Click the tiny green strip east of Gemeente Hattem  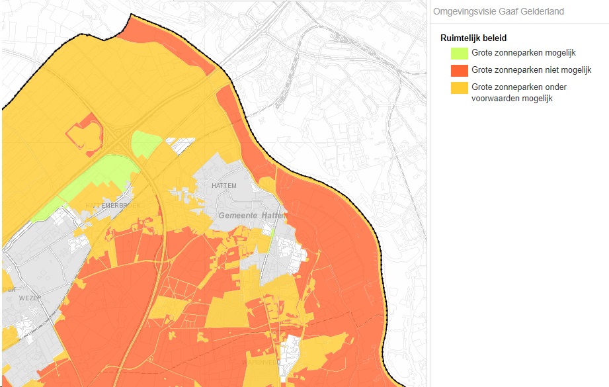[x=272, y=232]
